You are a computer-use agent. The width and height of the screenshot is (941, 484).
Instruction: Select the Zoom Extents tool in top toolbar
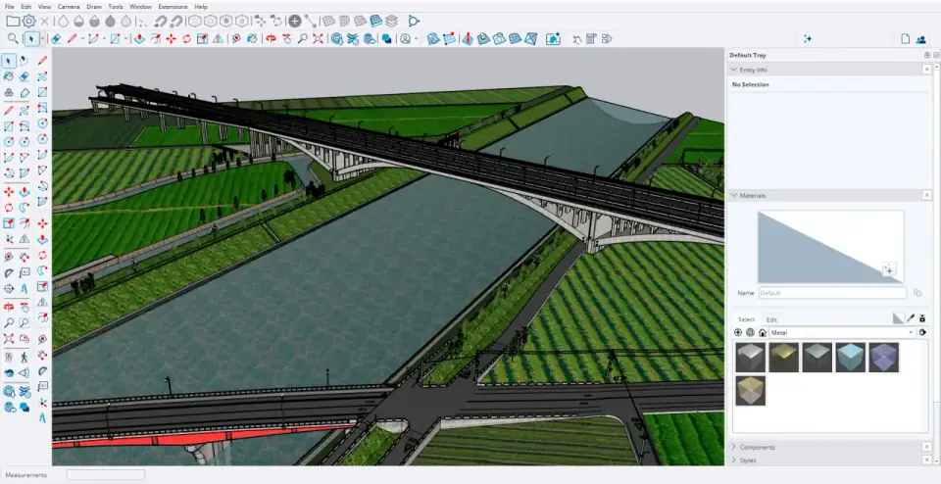[x=318, y=38]
